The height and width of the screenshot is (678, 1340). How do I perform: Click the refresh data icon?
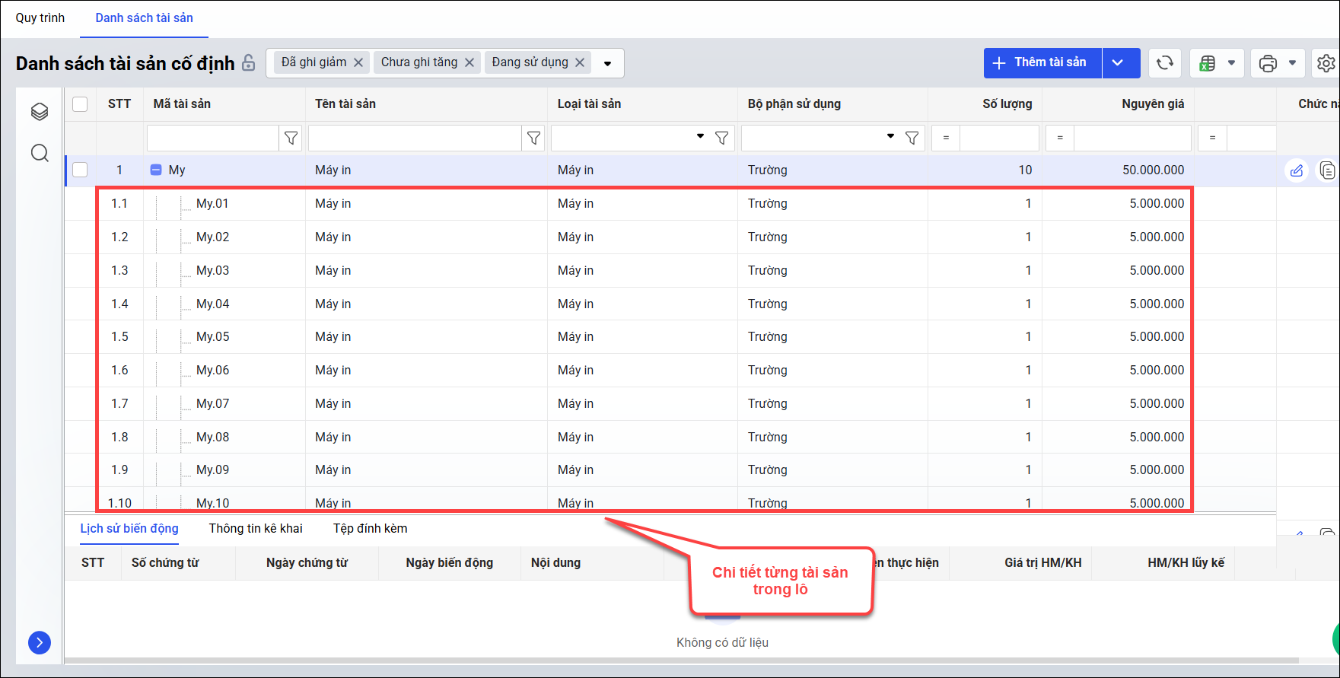coord(1164,63)
